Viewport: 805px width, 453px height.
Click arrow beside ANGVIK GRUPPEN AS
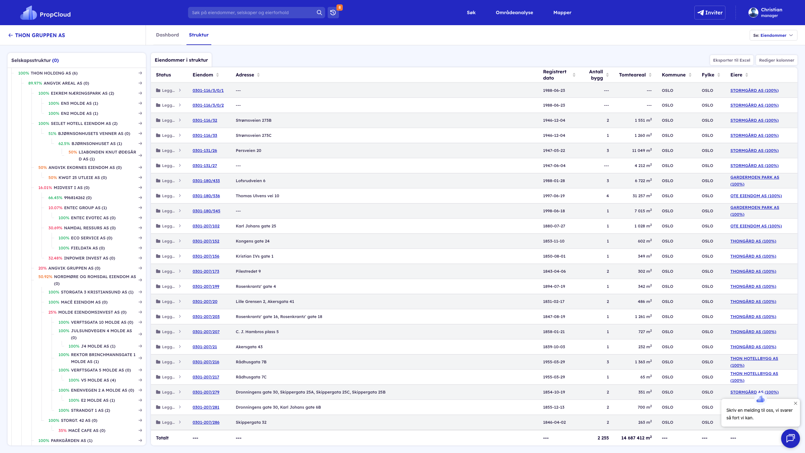pos(140,268)
